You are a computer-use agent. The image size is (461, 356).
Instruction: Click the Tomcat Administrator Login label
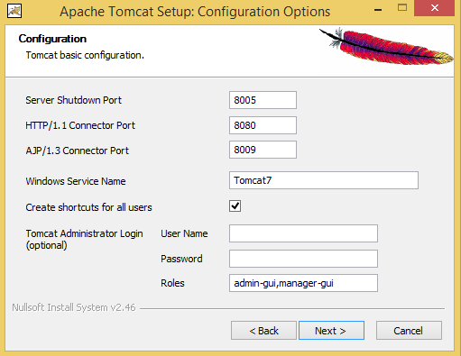point(84,239)
